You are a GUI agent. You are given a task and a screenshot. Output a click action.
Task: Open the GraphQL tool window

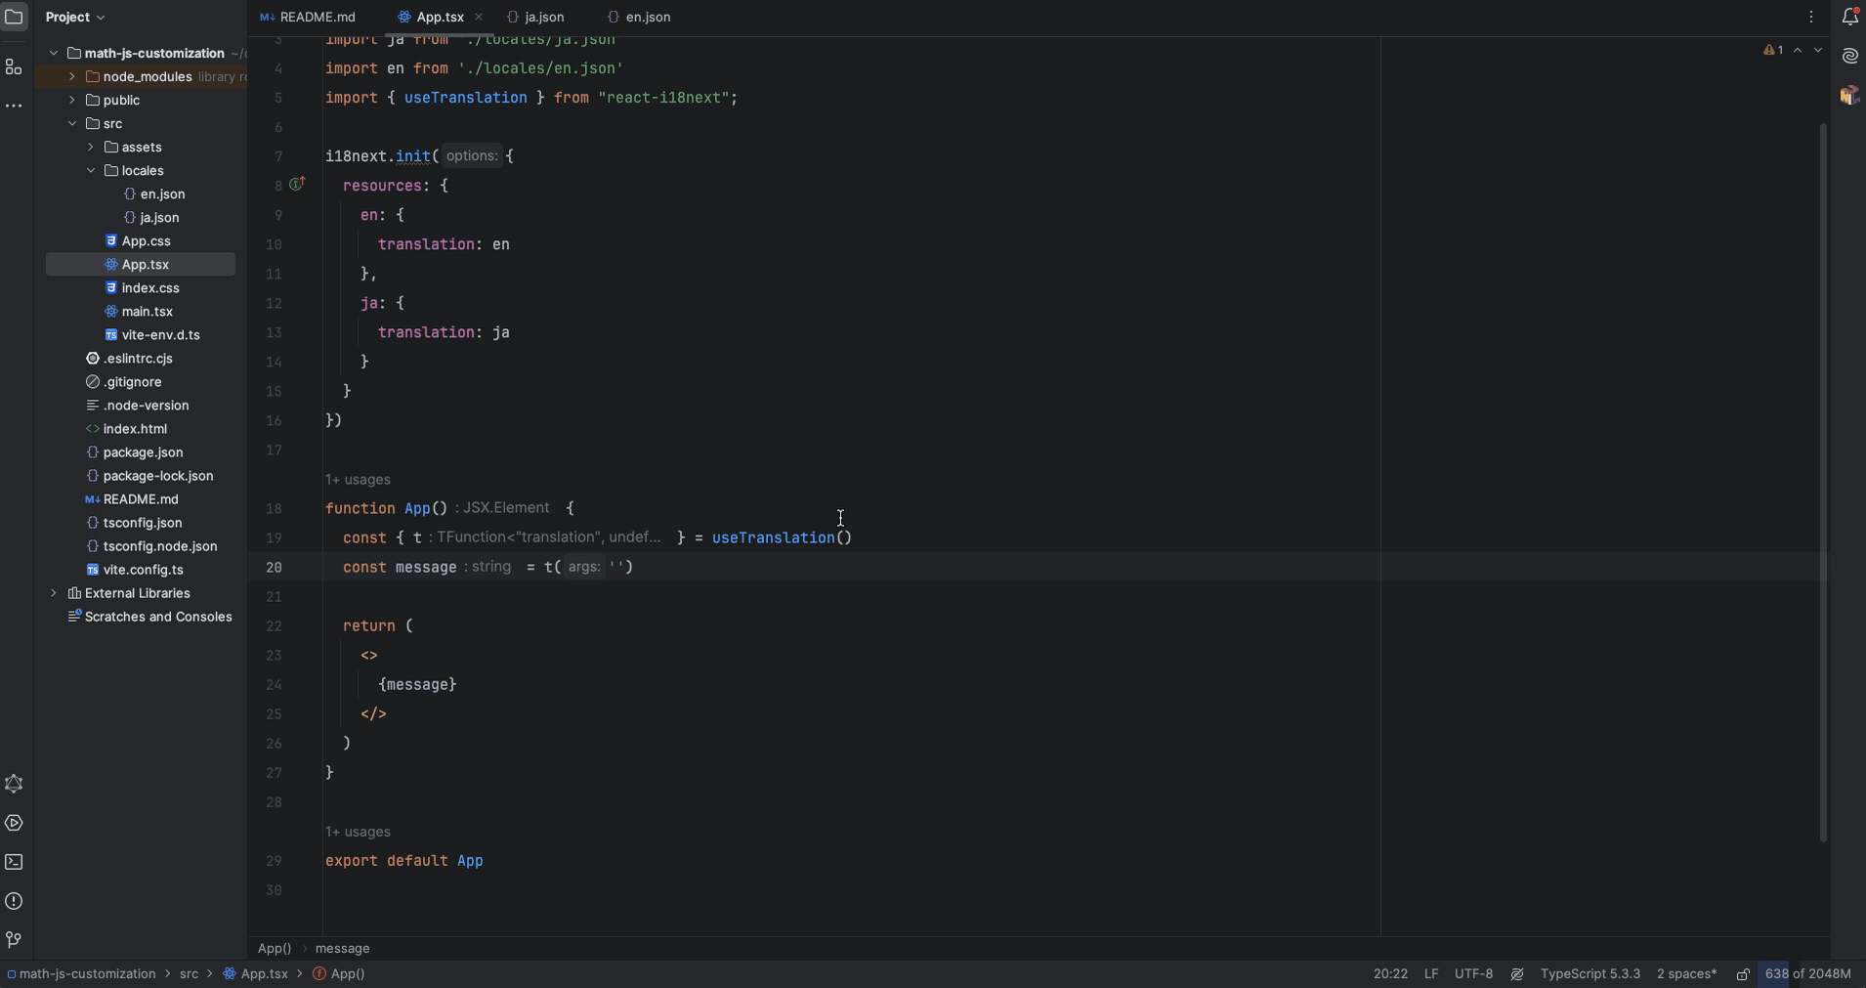(x=14, y=784)
